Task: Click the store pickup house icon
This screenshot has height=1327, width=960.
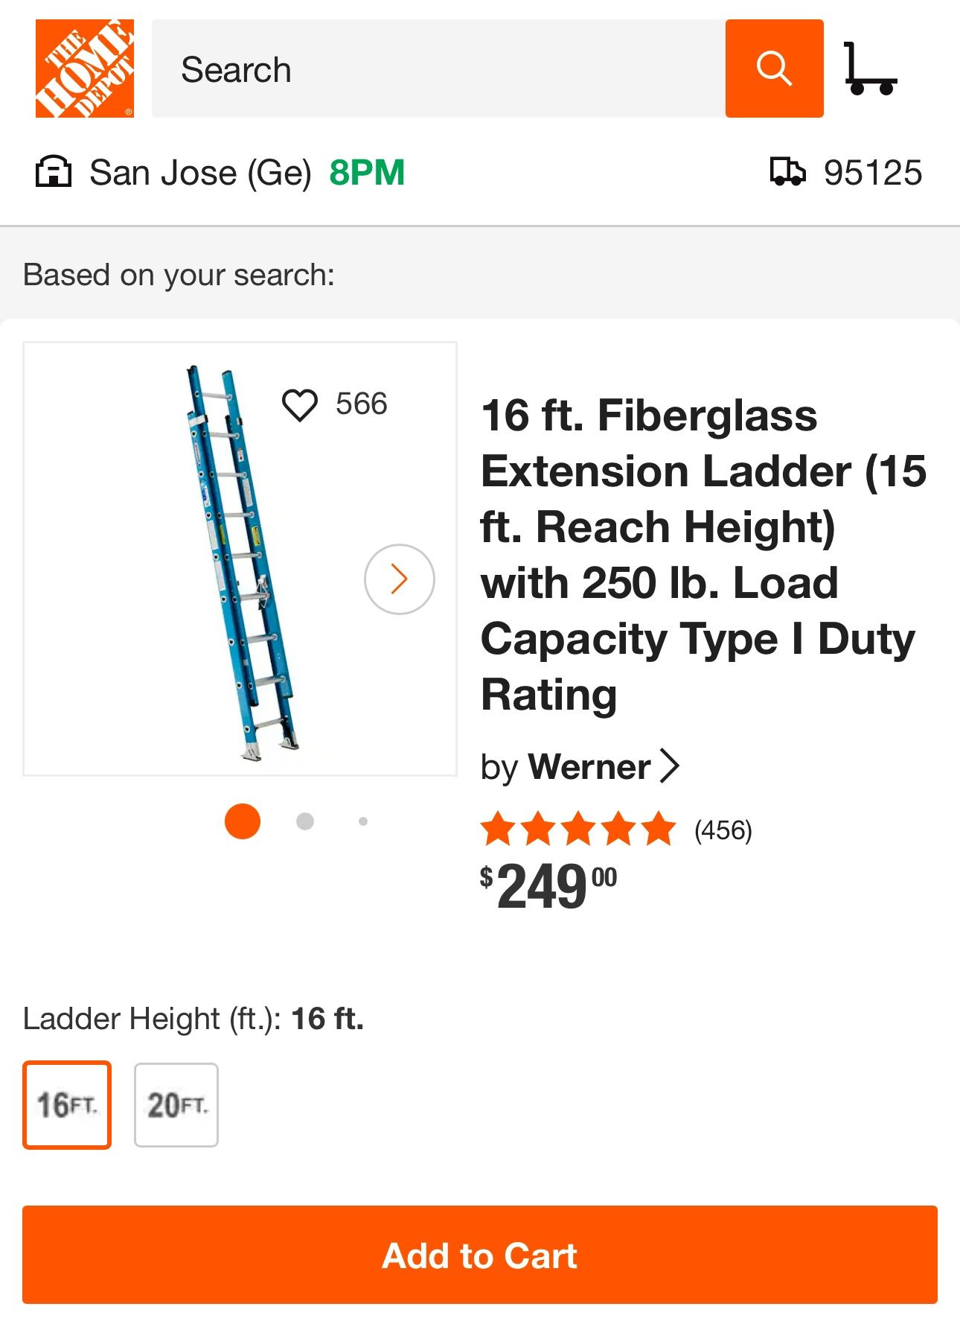Action: pos(54,172)
